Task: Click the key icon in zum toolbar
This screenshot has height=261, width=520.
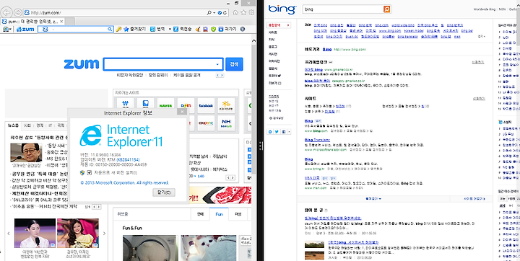Action: (118, 29)
